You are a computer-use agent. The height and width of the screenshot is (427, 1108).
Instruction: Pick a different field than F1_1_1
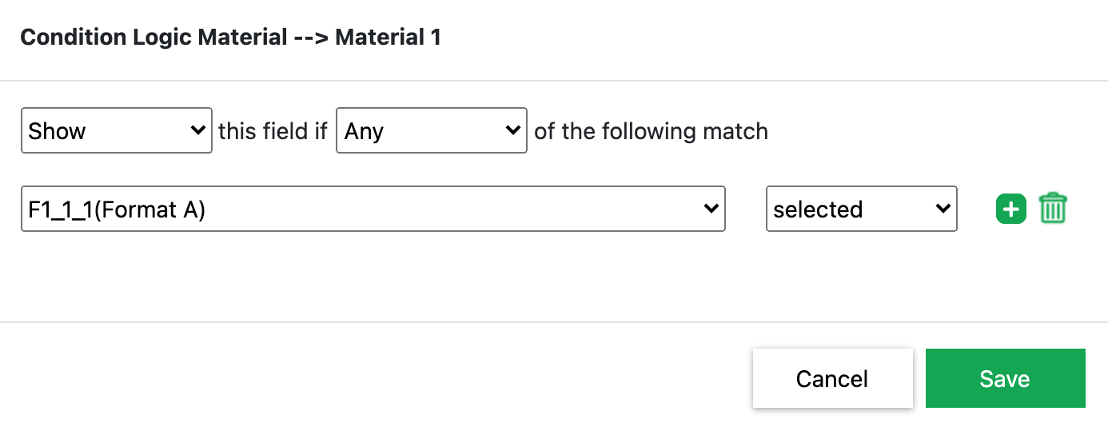tap(373, 210)
